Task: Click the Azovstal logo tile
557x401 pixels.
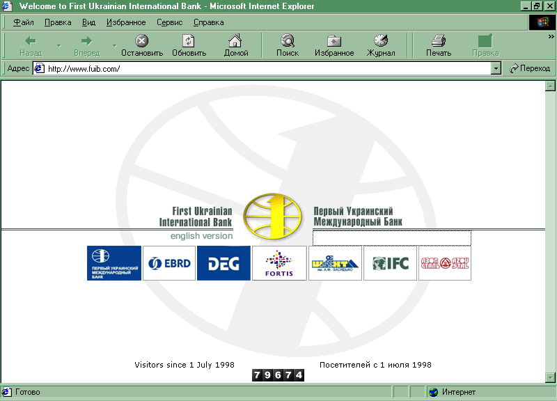Action: coord(445,263)
